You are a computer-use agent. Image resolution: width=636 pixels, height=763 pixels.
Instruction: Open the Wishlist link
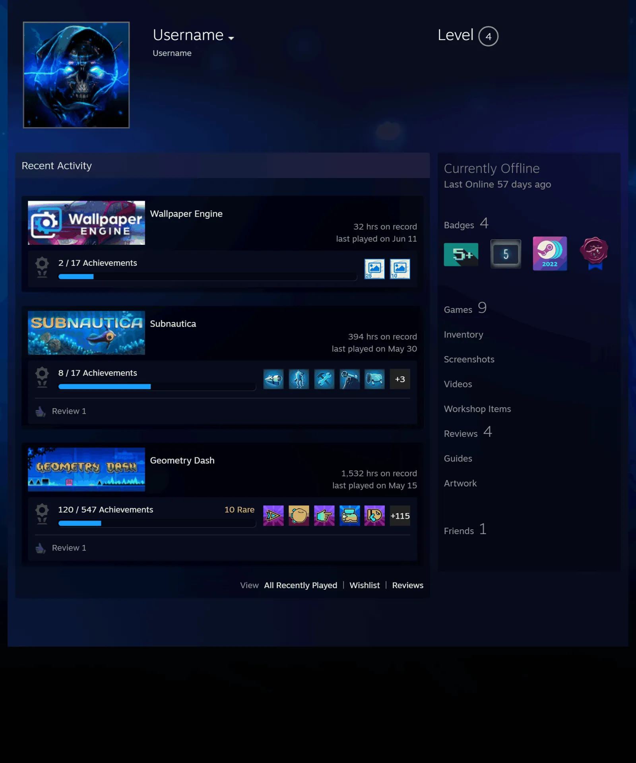coord(365,585)
